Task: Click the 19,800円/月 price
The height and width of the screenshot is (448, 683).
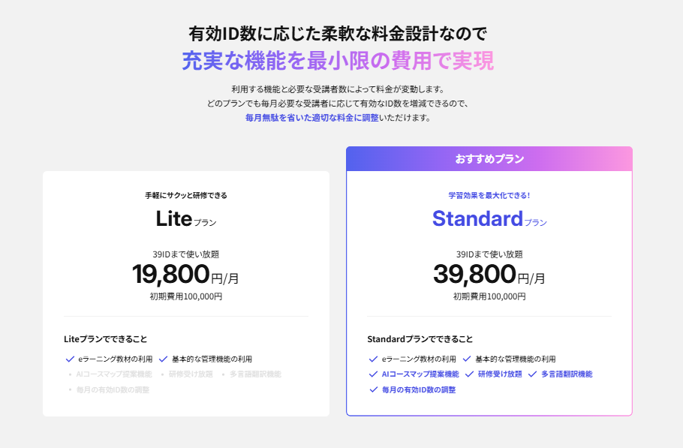Action: click(185, 275)
